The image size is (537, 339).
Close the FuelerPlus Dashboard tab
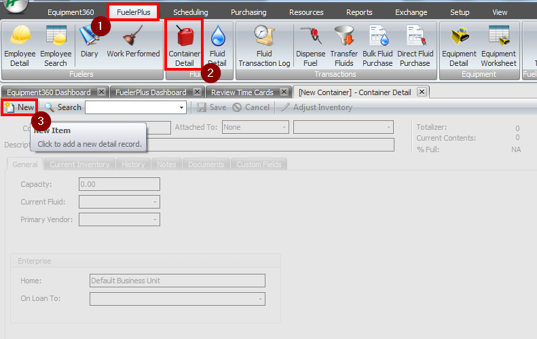coord(197,92)
